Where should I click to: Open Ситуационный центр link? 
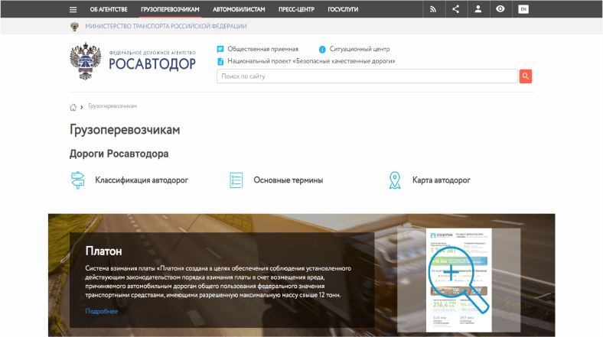360,49
